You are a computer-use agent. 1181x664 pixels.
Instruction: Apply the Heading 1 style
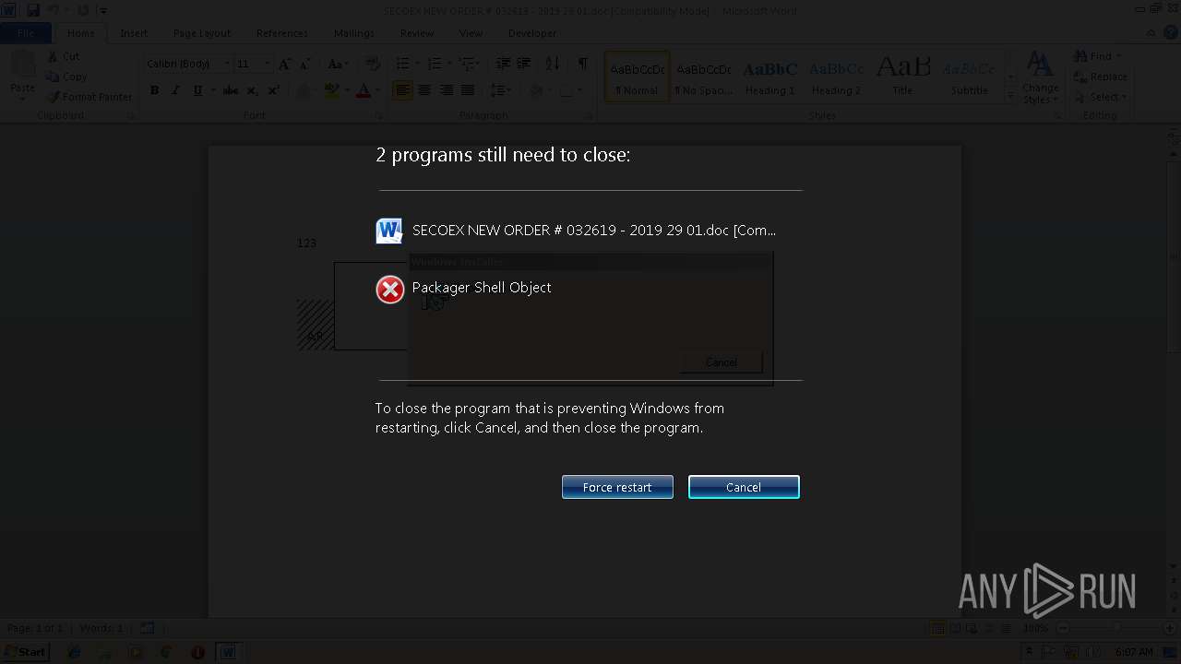(770, 76)
